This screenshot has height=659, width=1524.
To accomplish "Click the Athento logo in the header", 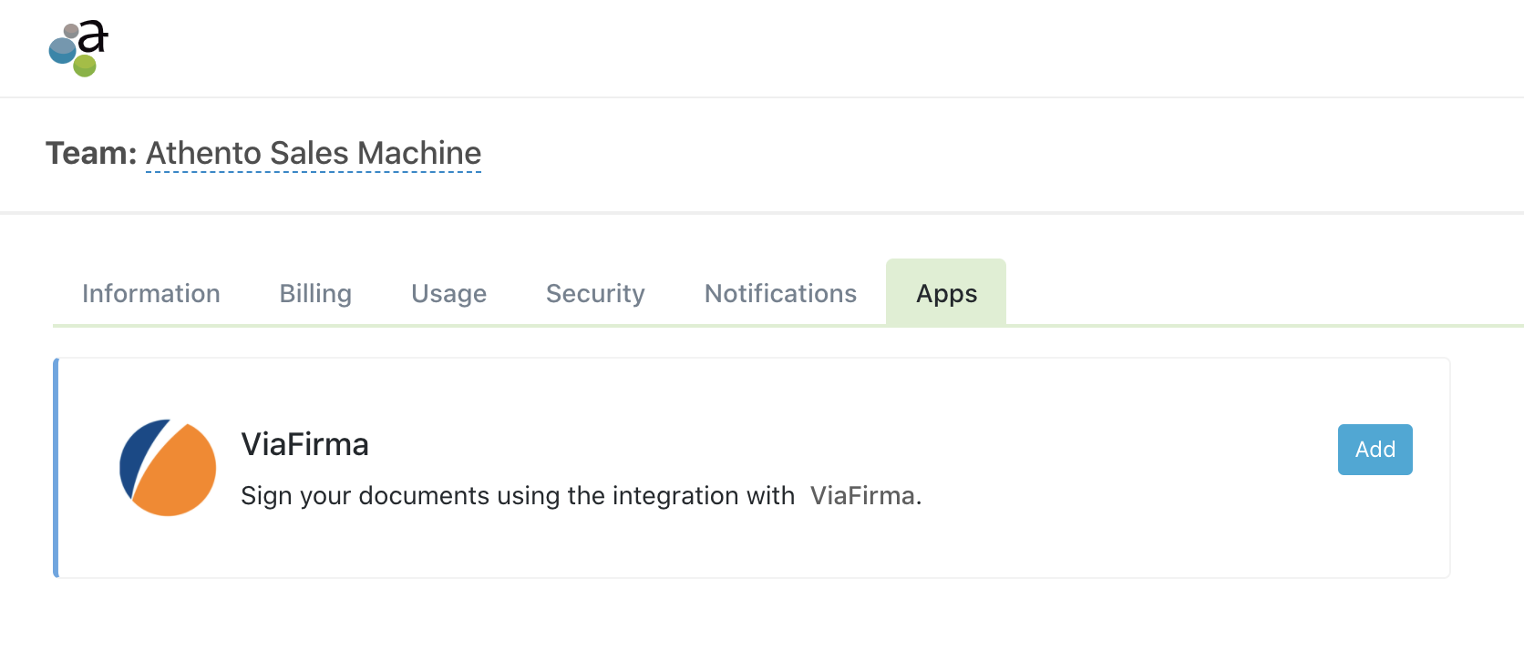I will [78, 48].
